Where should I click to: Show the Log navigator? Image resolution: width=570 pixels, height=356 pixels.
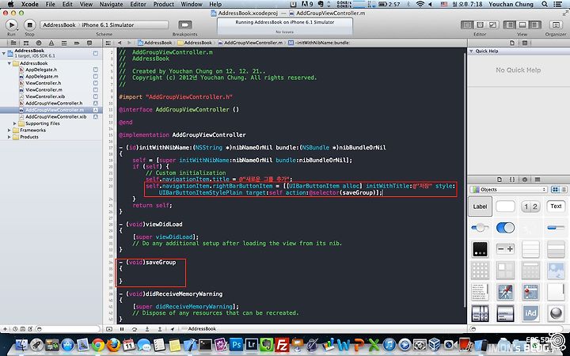89,43
